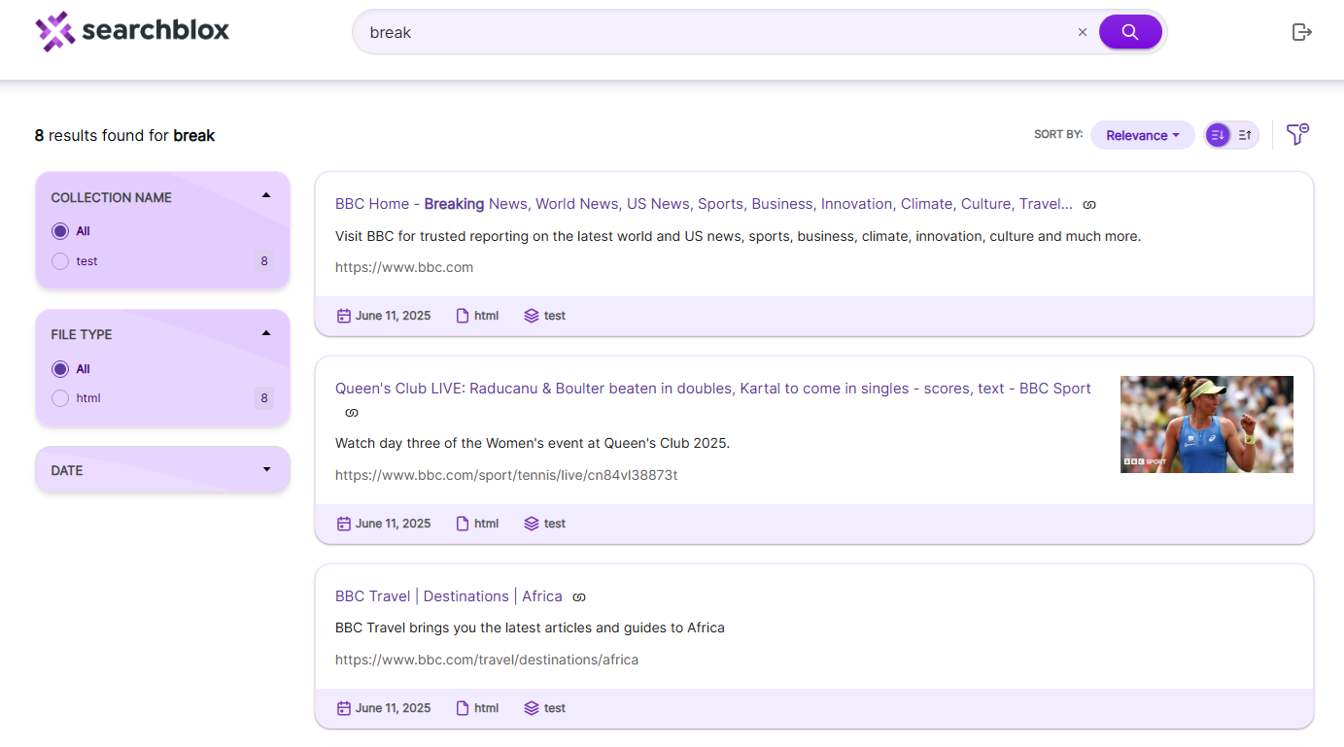Click link icon under Queen's Club title

(352, 413)
